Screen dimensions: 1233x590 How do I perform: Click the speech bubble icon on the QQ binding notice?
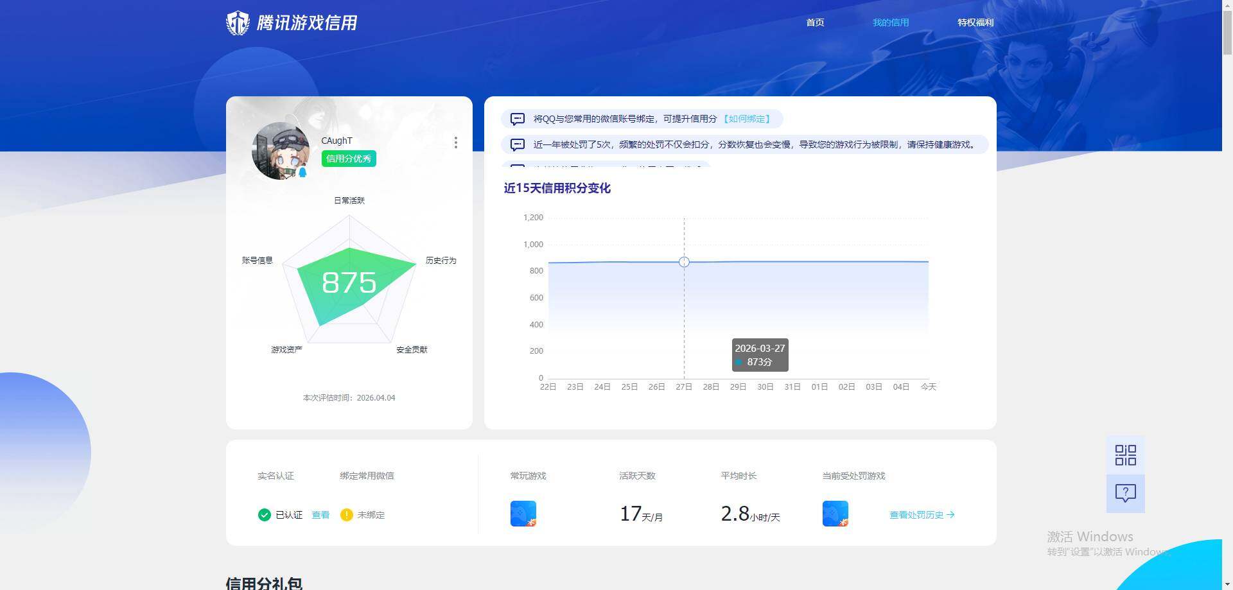click(x=517, y=119)
